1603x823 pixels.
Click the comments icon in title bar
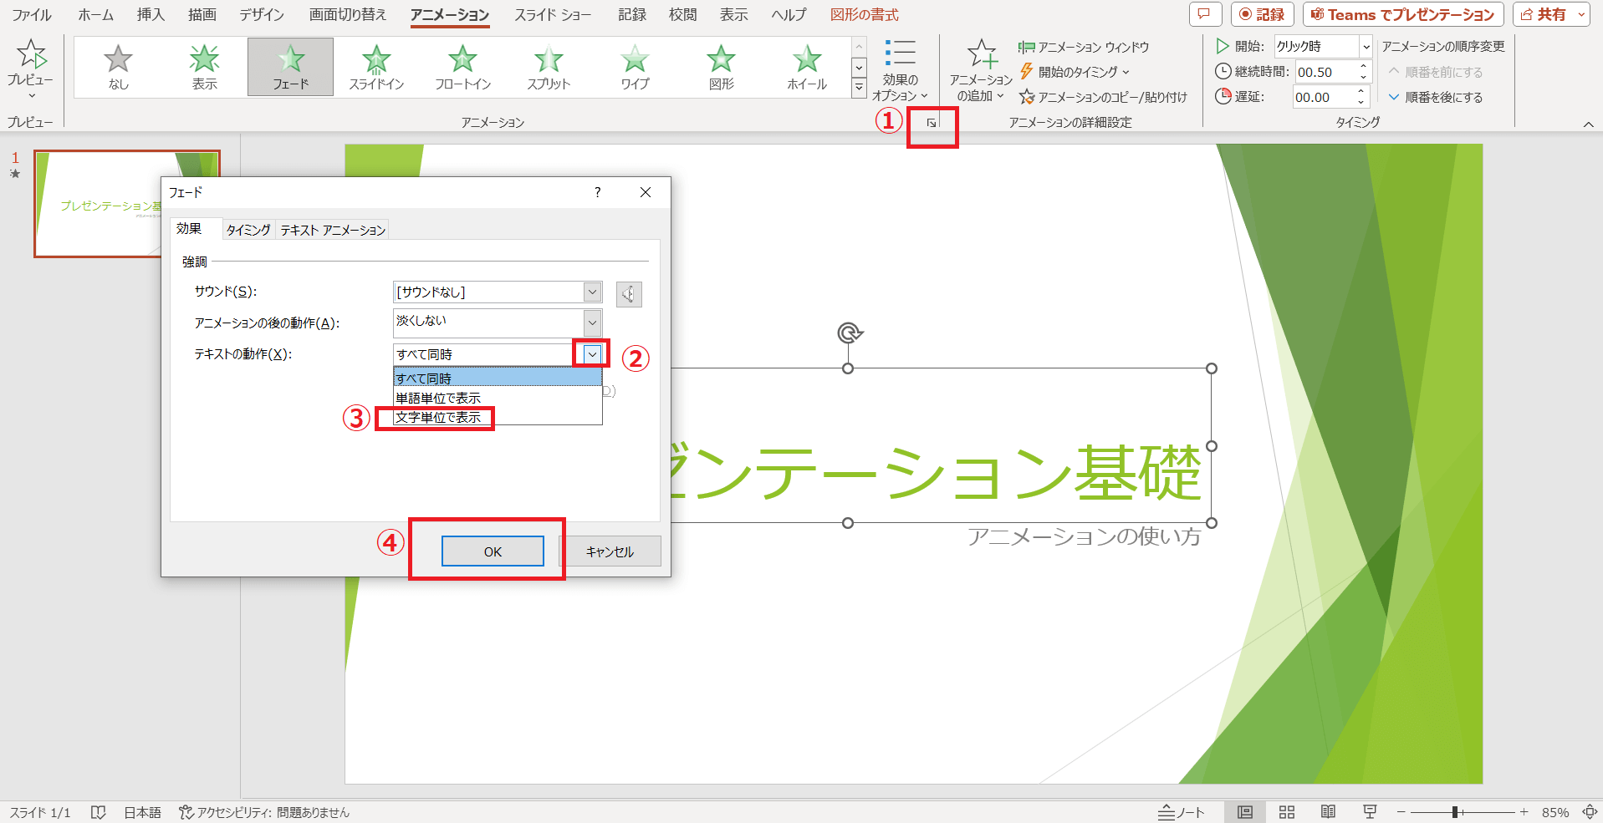[1204, 14]
